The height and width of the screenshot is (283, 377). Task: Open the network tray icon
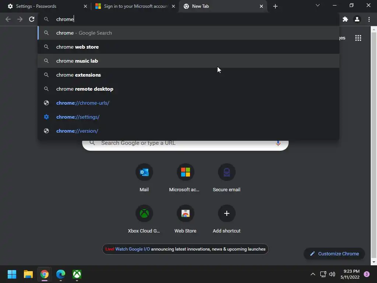coord(323,274)
